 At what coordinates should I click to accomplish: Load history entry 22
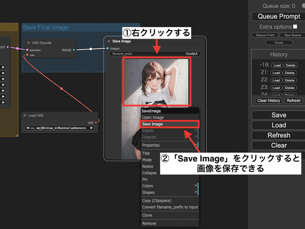tap(276, 80)
